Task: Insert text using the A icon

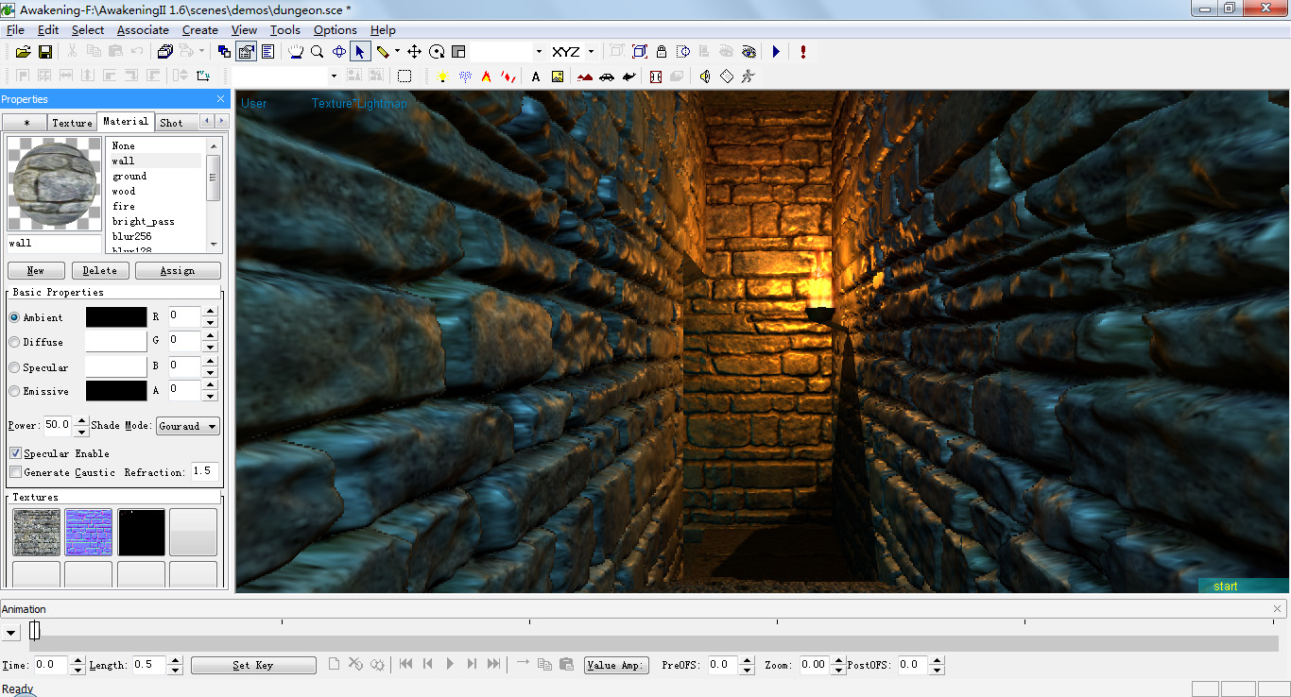Action: (x=535, y=76)
